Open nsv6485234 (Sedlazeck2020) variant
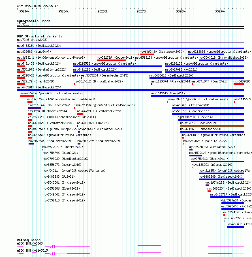This screenshot has width=252, height=257. 229,189
